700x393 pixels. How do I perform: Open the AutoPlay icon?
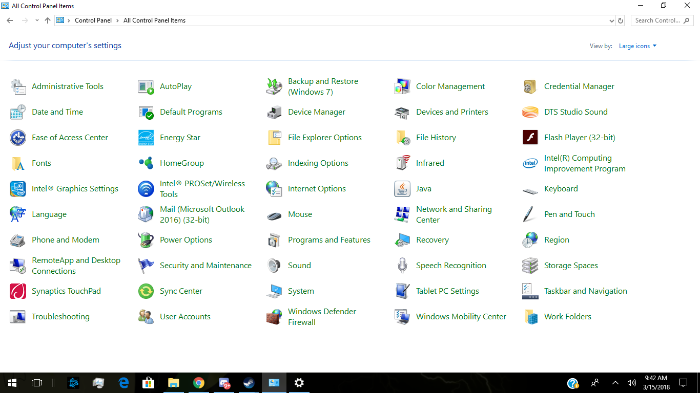146,86
